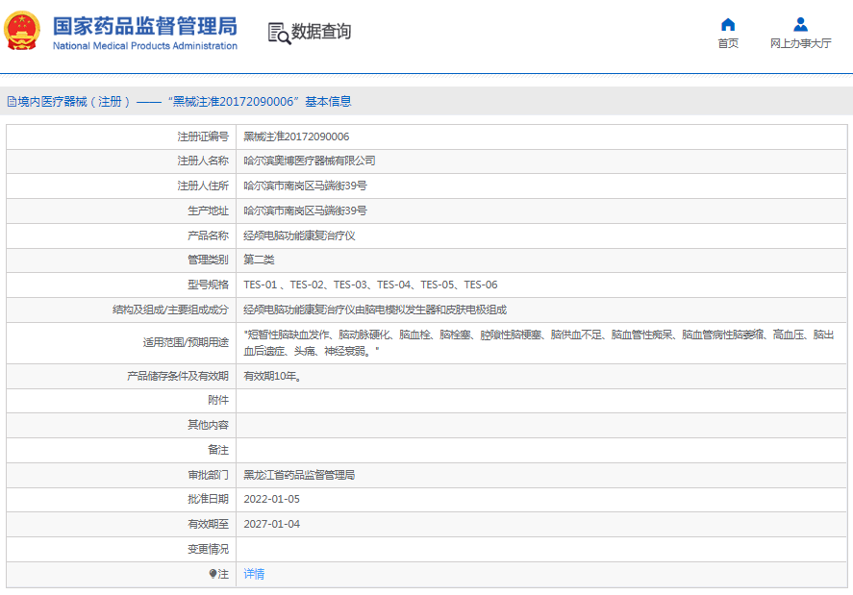Open the 数据查询 search icon

coord(279,34)
